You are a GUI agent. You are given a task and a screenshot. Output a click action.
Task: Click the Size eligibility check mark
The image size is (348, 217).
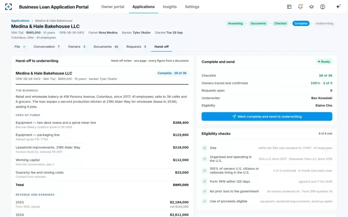(204, 148)
